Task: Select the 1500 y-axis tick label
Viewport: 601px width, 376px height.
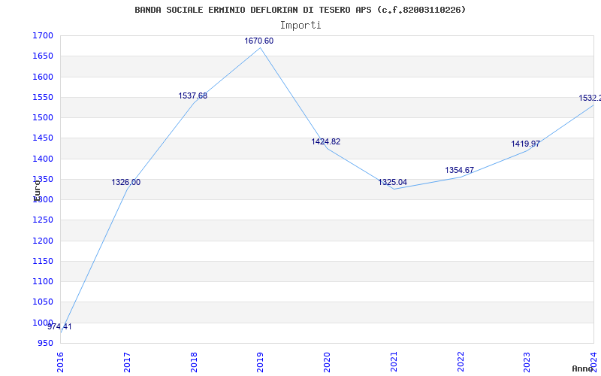Action: coord(43,118)
